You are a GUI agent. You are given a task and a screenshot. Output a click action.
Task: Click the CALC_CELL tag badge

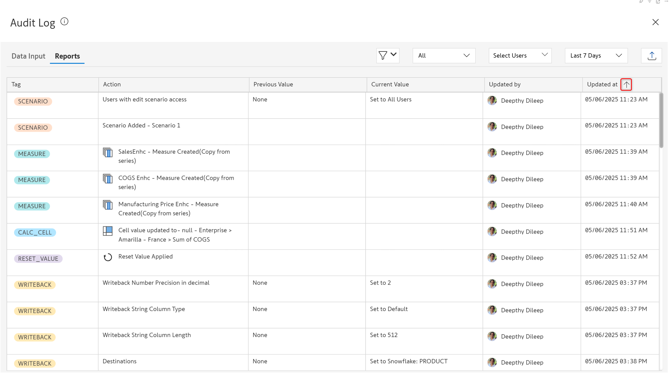pos(35,233)
